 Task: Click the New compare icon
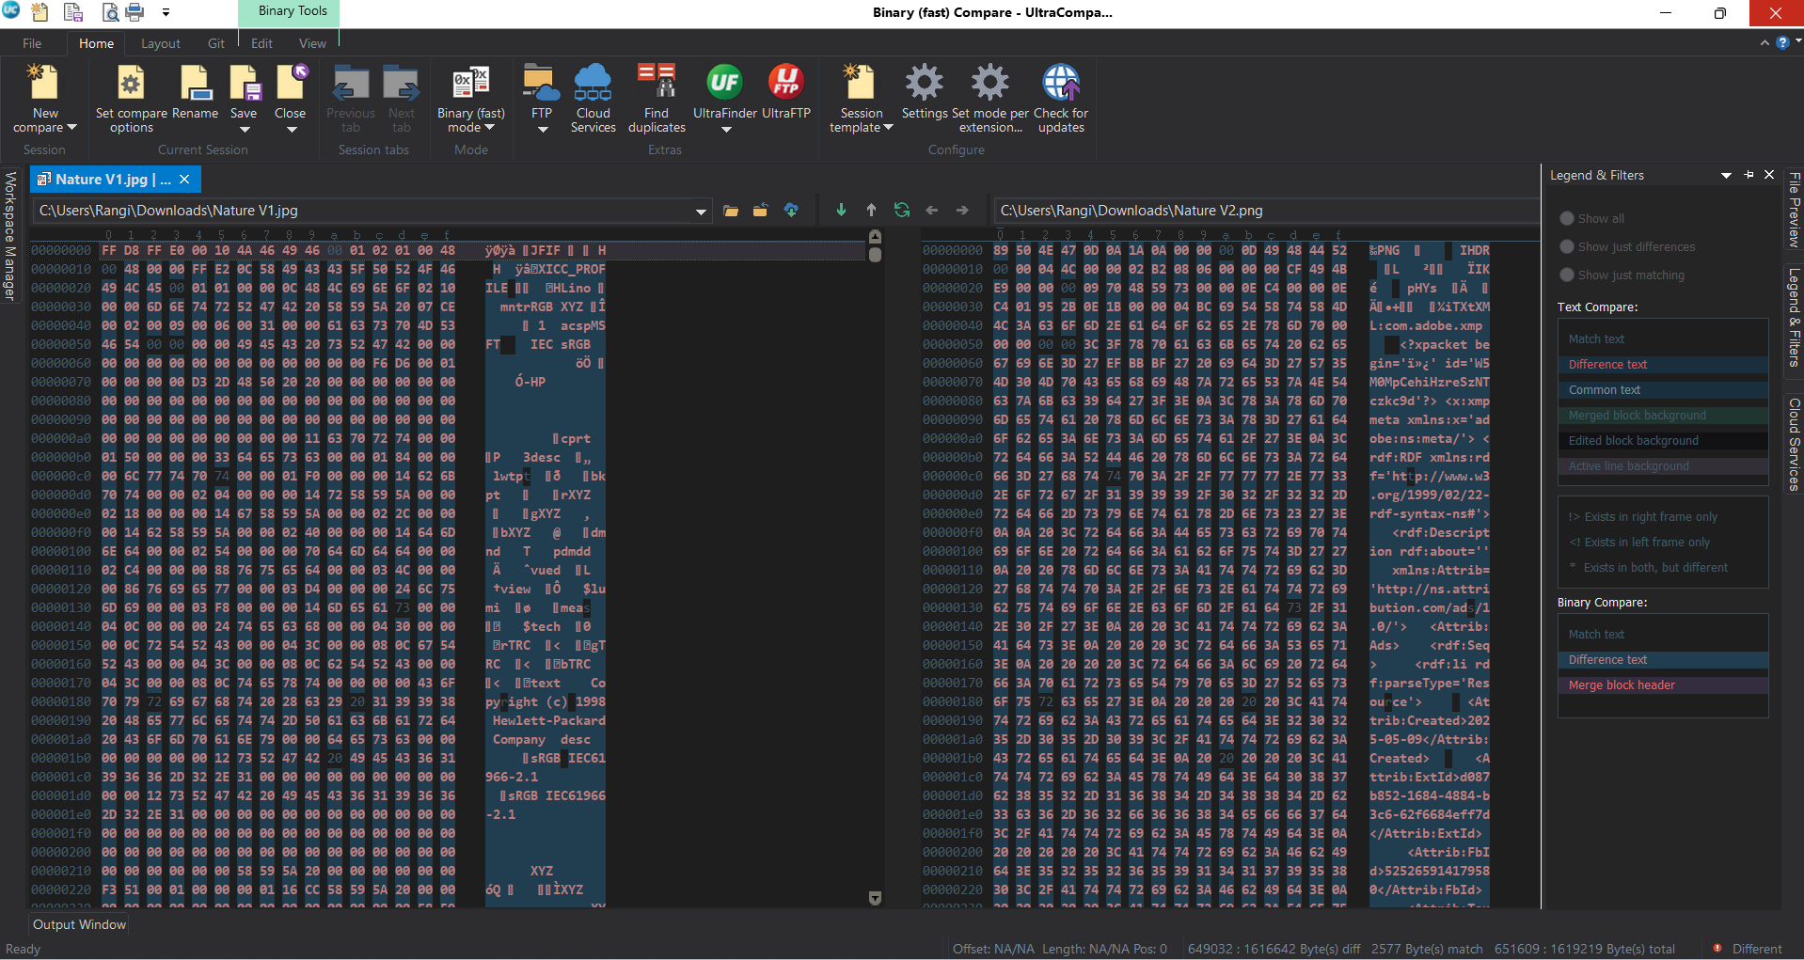(x=44, y=83)
